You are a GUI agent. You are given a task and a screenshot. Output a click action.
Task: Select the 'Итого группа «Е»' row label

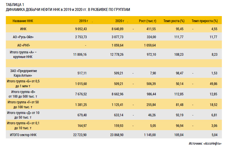coord(23,125)
